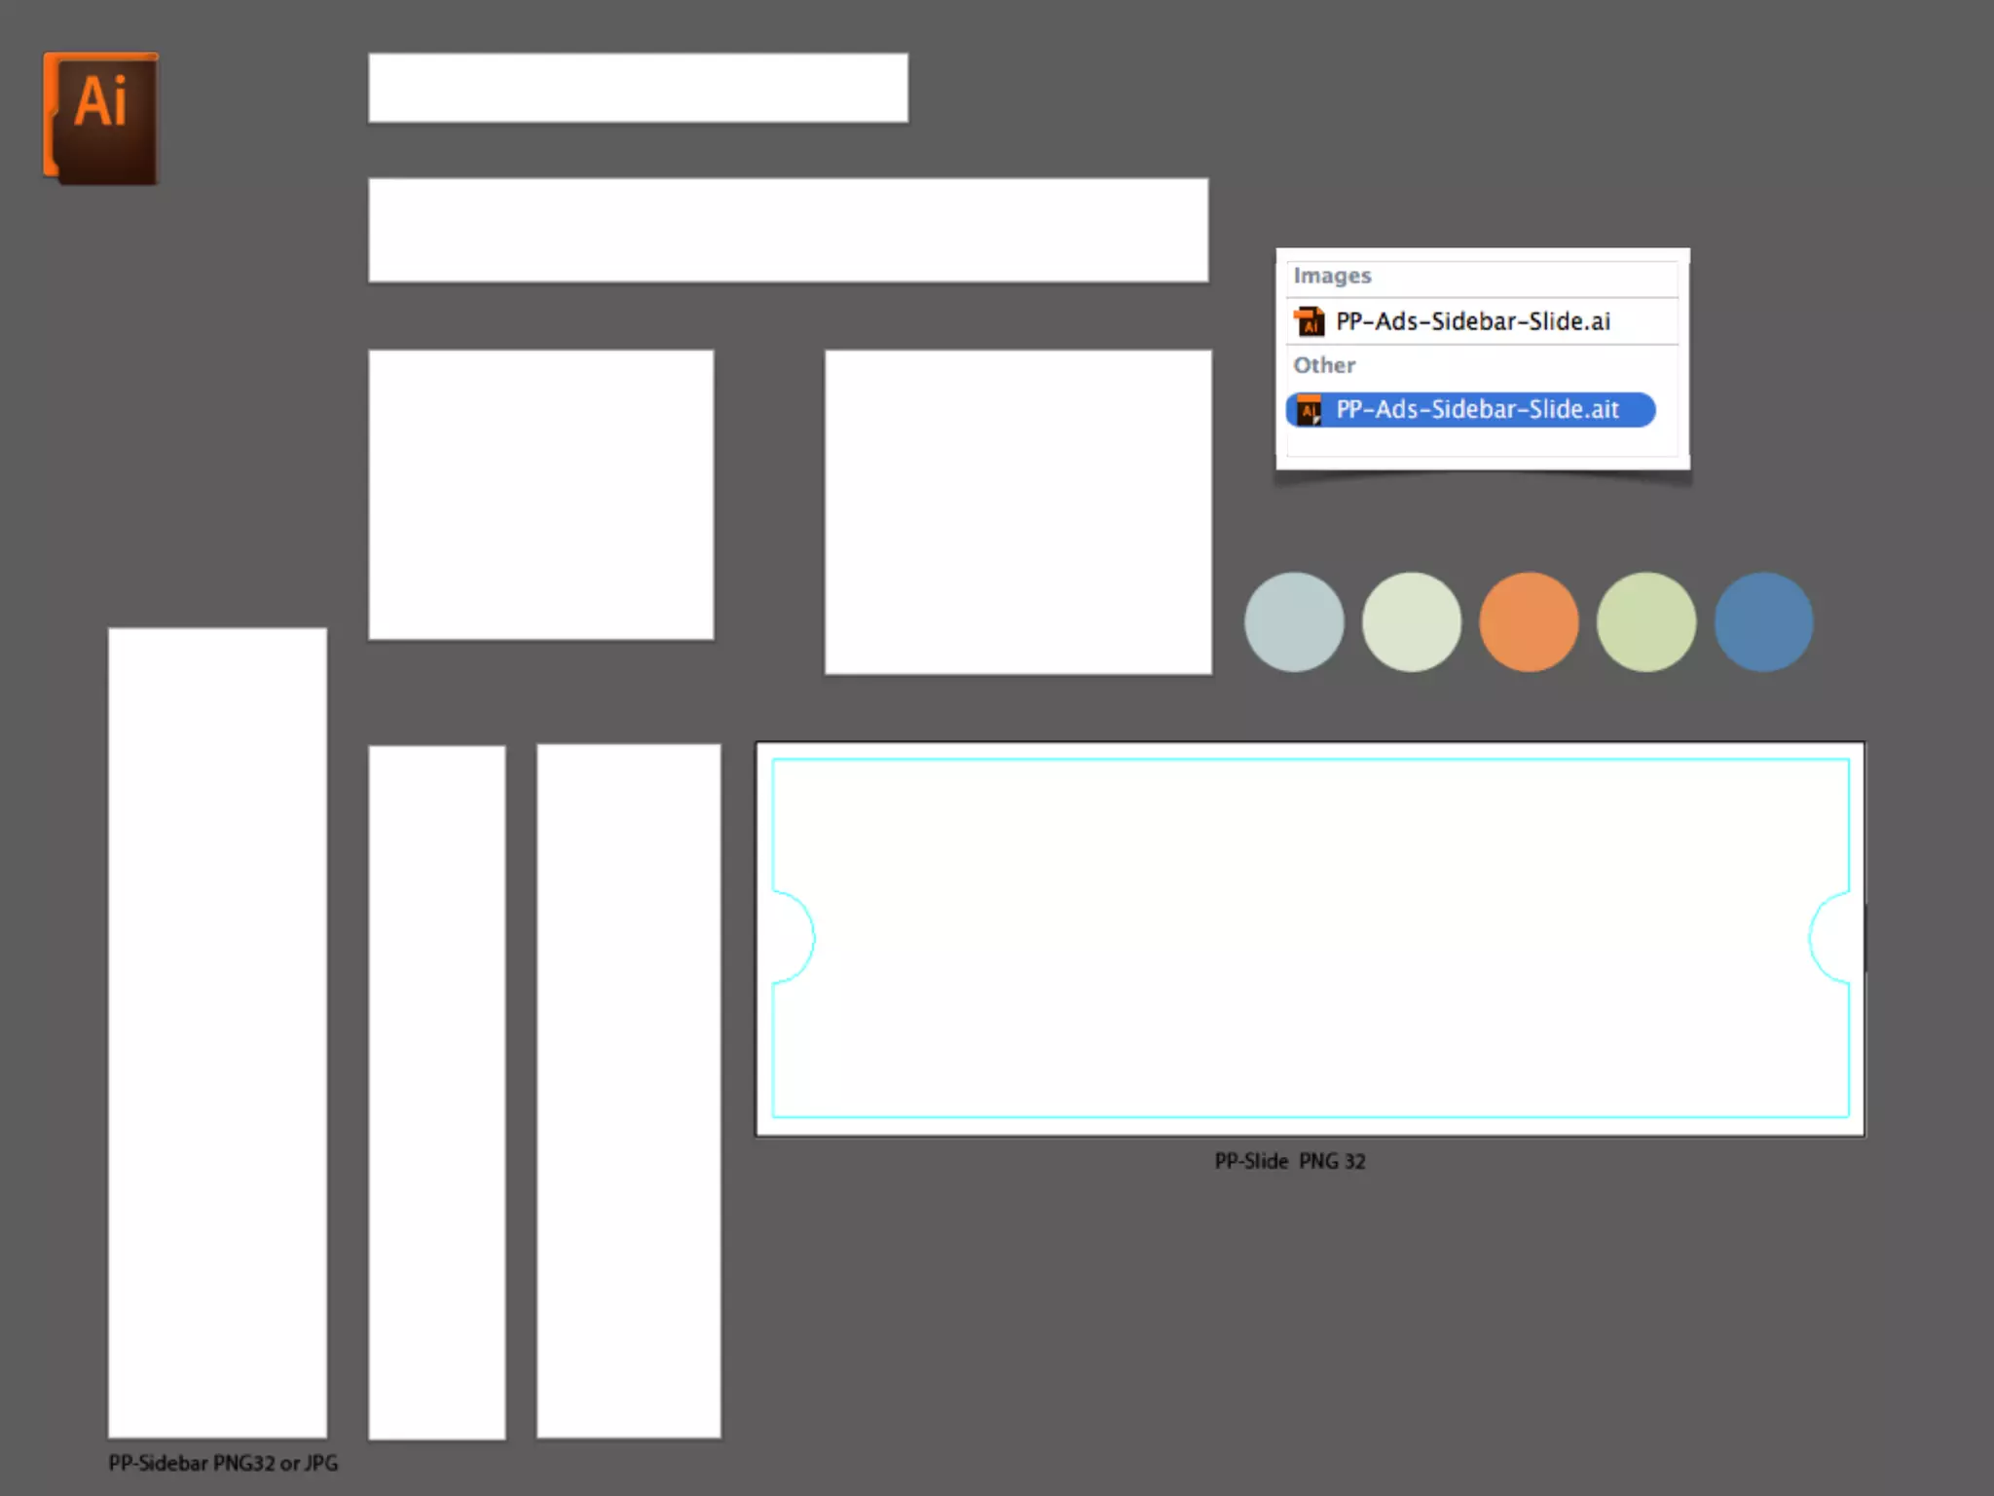
Task: Click the wide skyscraper artboard
Action: coord(628,1091)
